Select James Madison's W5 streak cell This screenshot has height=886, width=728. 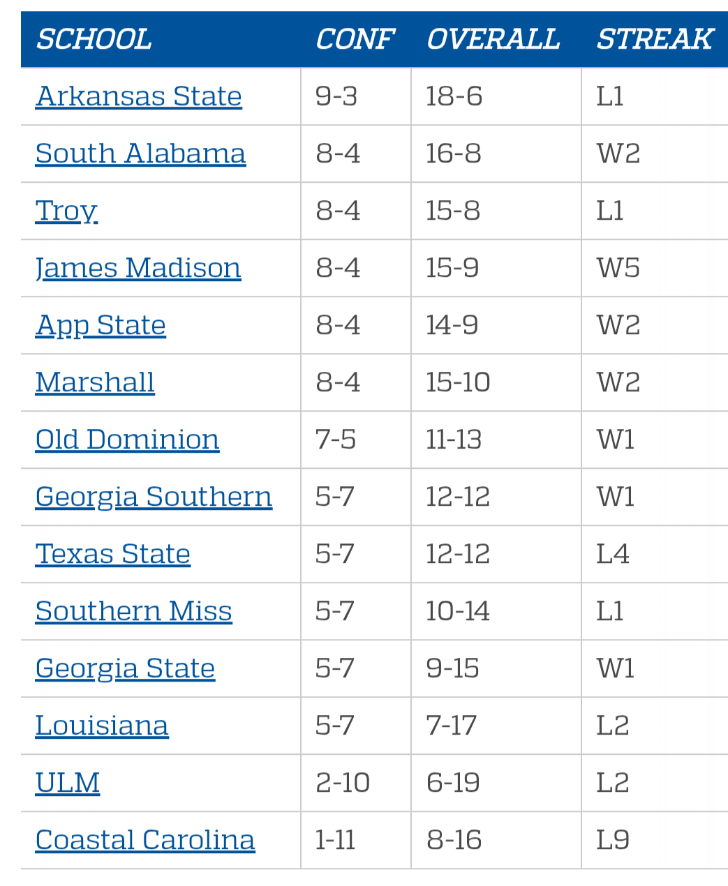coord(655,268)
